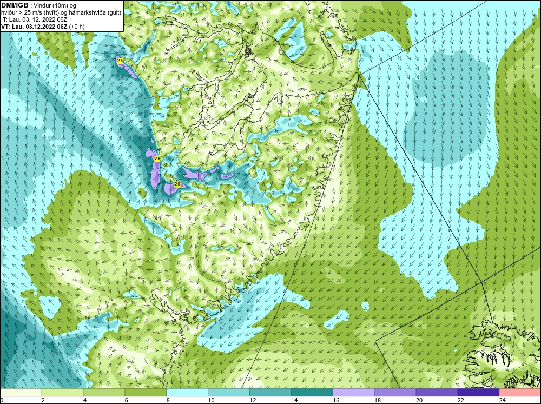Click the 6–8 m/s olive green legend swatch
The width and height of the screenshot is (541, 404).
(146, 393)
